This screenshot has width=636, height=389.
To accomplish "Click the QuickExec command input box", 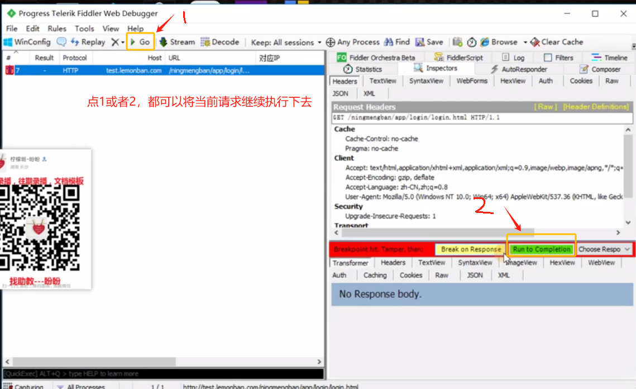I will [x=164, y=373].
